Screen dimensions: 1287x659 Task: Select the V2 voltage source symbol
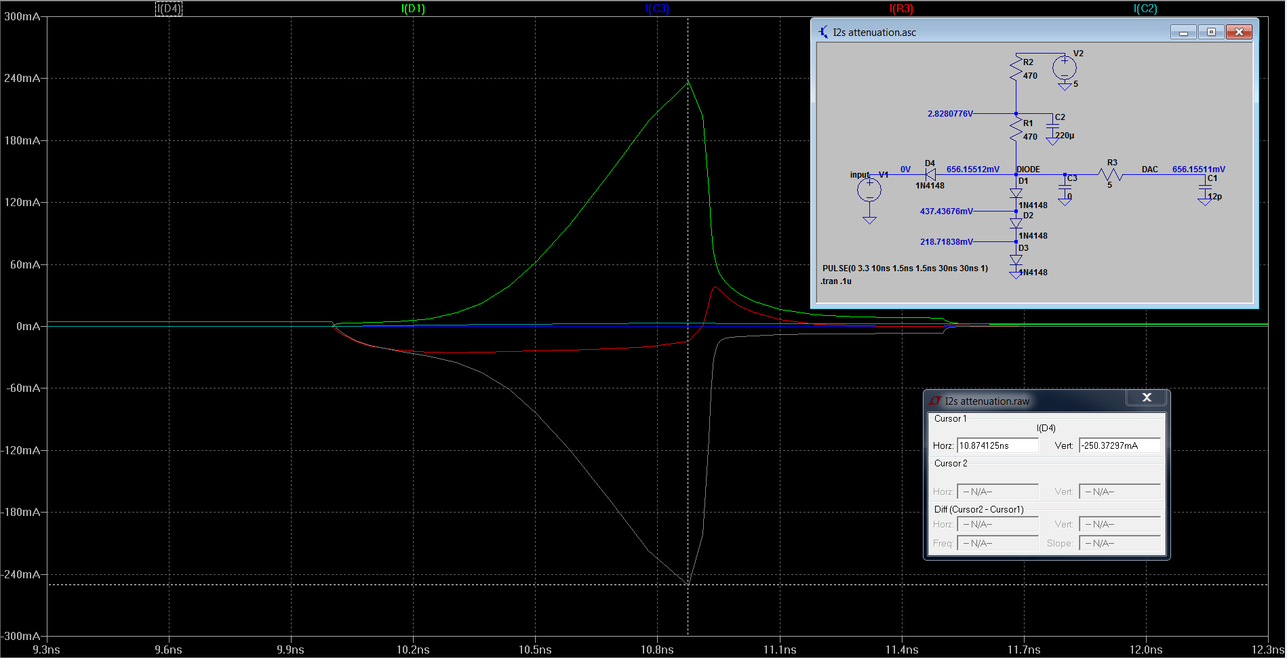[x=1065, y=67]
